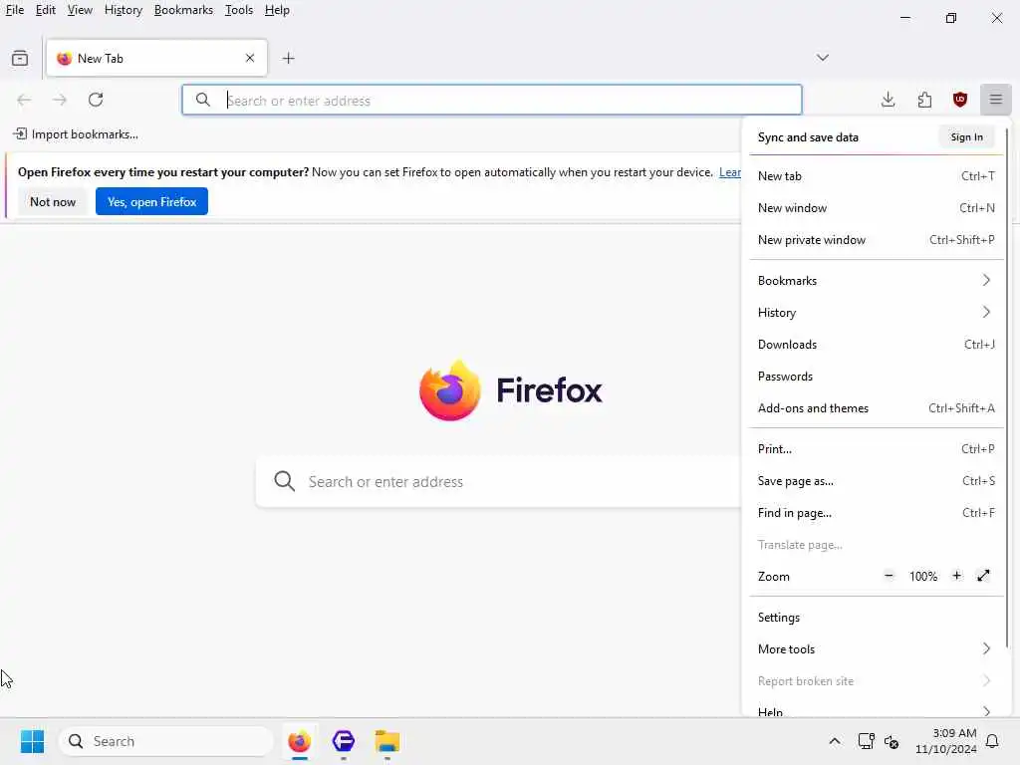Image resolution: width=1020 pixels, height=765 pixels.
Task: Click Import bookmarks in bookmarks toolbar
Action: tap(76, 134)
